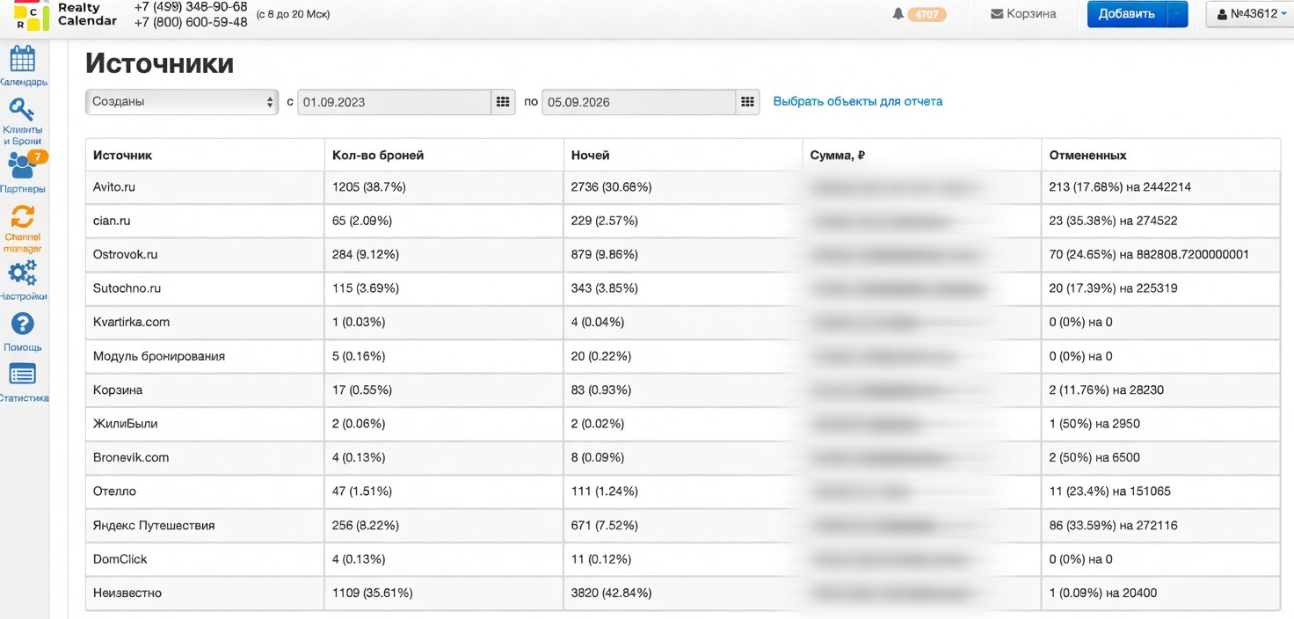Open the Calendar section in sidebar
This screenshot has height=619, width=1294.
point(23,65)
